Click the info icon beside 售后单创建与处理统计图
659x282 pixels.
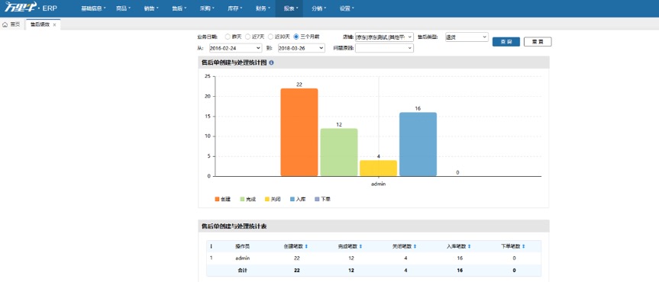point(271,62)
